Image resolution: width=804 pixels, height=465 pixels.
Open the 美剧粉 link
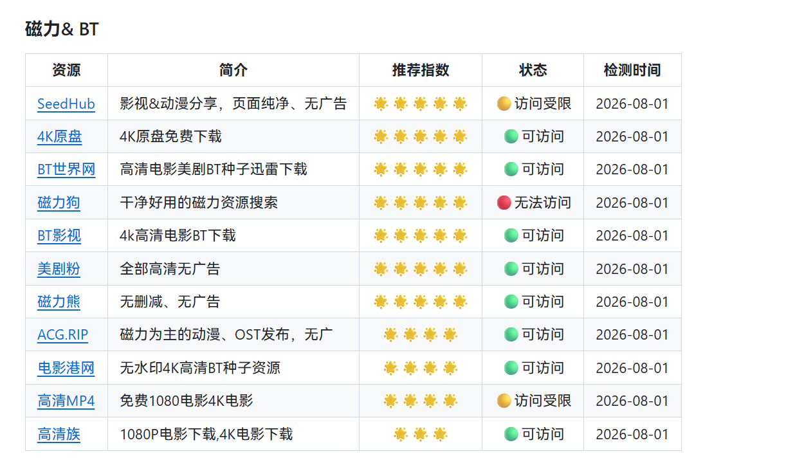point(59,269)
